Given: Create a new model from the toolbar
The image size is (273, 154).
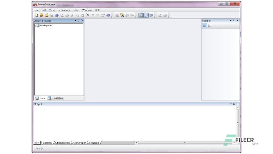Looking at the screenshot, I should [36, 15].
